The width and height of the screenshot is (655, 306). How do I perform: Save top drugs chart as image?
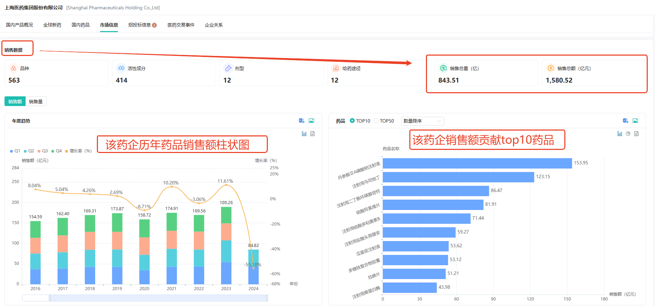635,121
